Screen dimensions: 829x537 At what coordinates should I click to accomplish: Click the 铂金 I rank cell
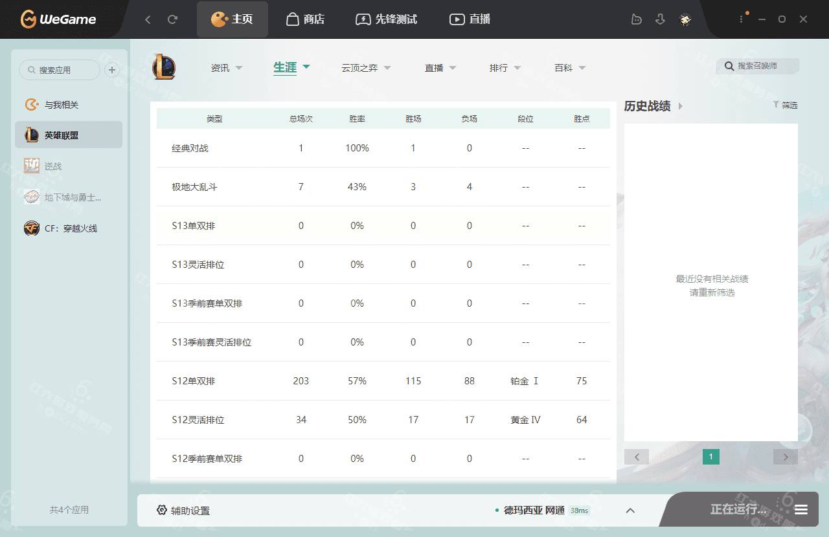point(525,381)
